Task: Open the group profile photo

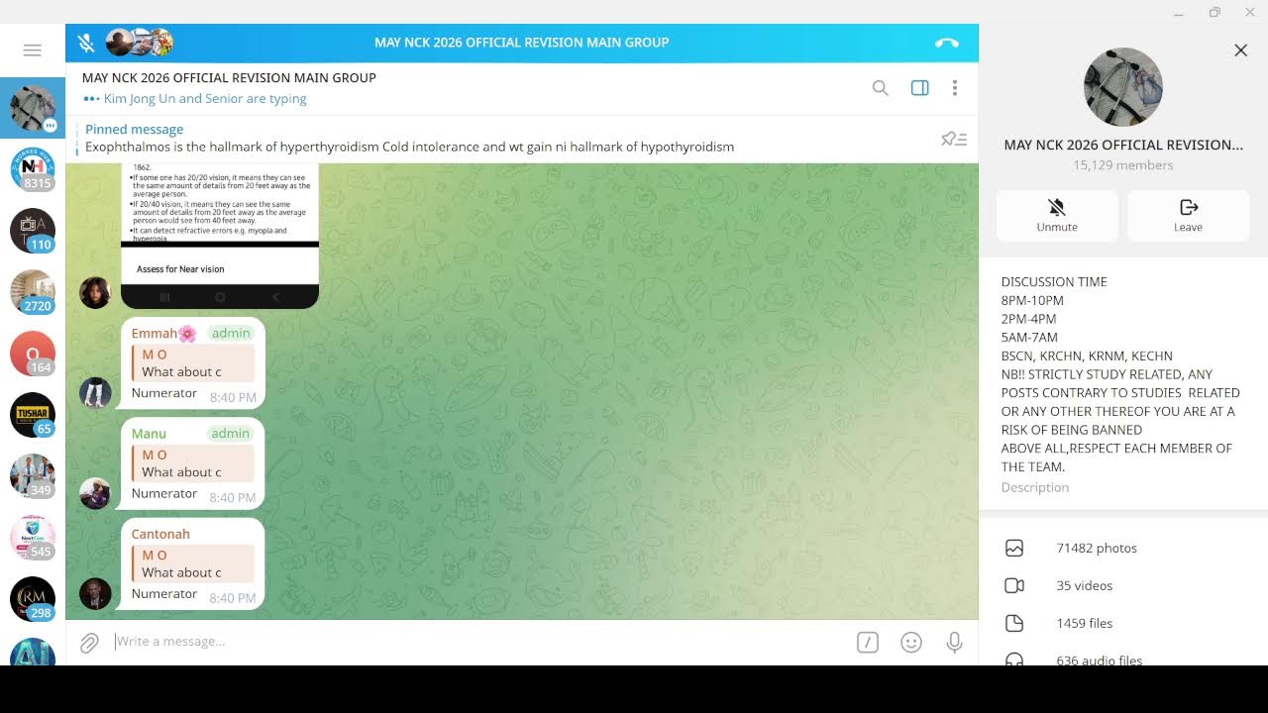Action: click(x=1122, y=87)
